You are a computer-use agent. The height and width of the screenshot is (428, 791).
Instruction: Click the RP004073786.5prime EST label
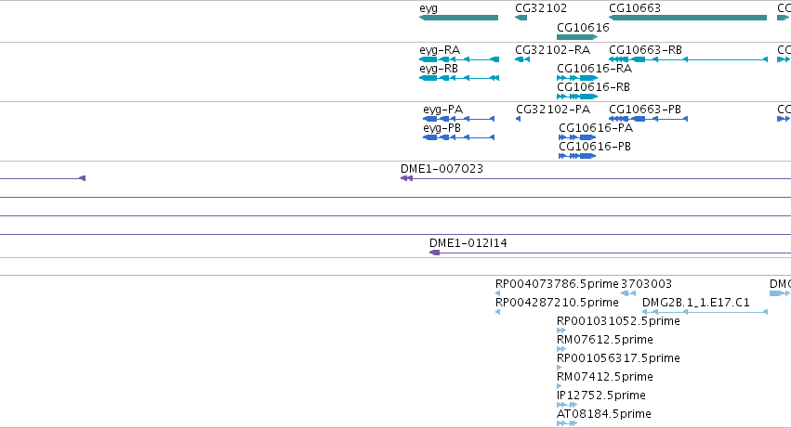557,284
